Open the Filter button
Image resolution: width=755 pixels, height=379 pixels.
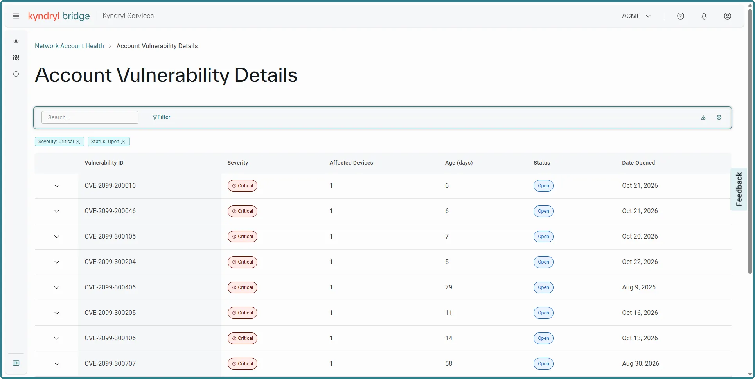coord(161,117)
